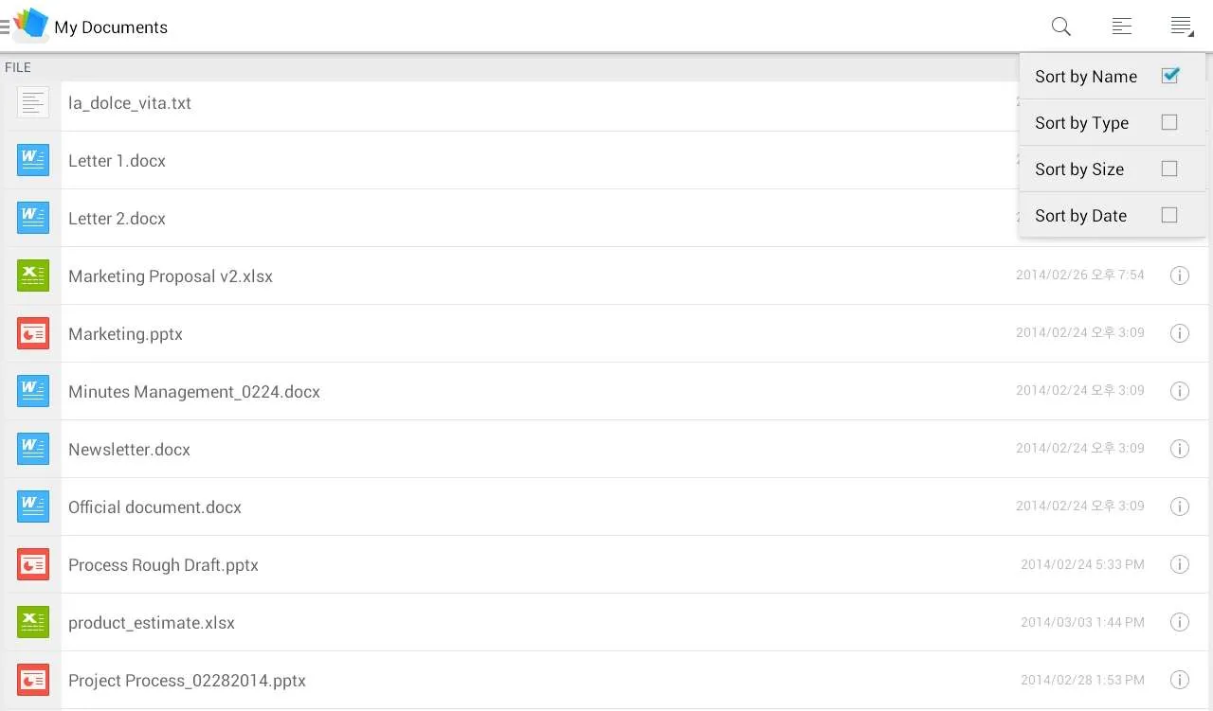
Task: Click the Process Rough Draft presentation icon
Action: pos(33,564)
